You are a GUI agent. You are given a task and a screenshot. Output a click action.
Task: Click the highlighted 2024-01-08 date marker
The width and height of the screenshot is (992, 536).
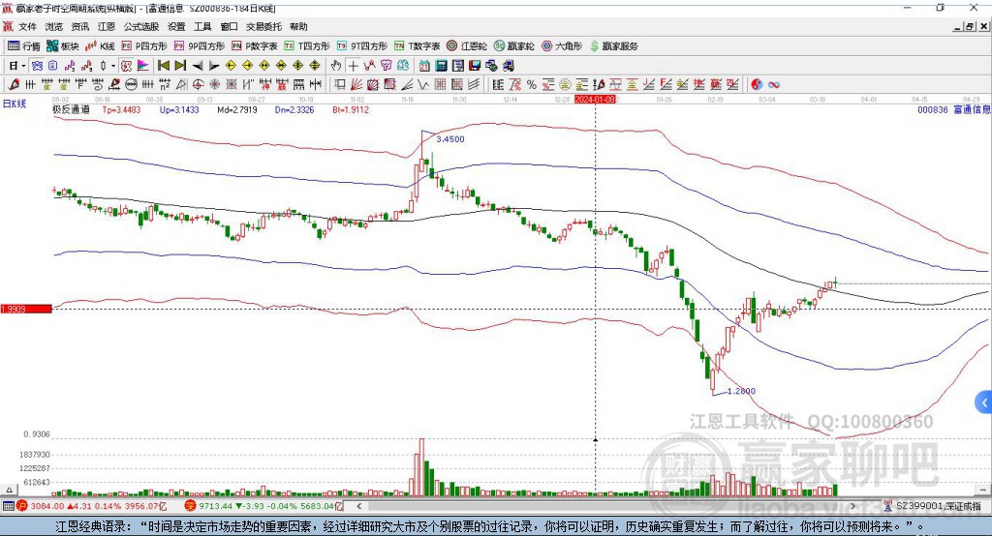pos(595,99)
